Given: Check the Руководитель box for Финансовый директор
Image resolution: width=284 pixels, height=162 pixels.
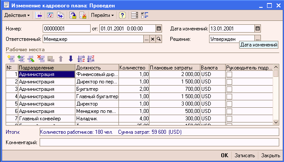Looking at the screenshot, I should pyautogui.click(x=229, y=74).
